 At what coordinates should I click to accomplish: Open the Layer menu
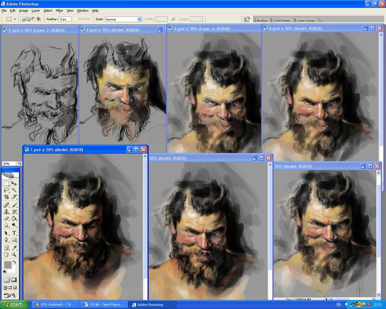tap(36, 10)
